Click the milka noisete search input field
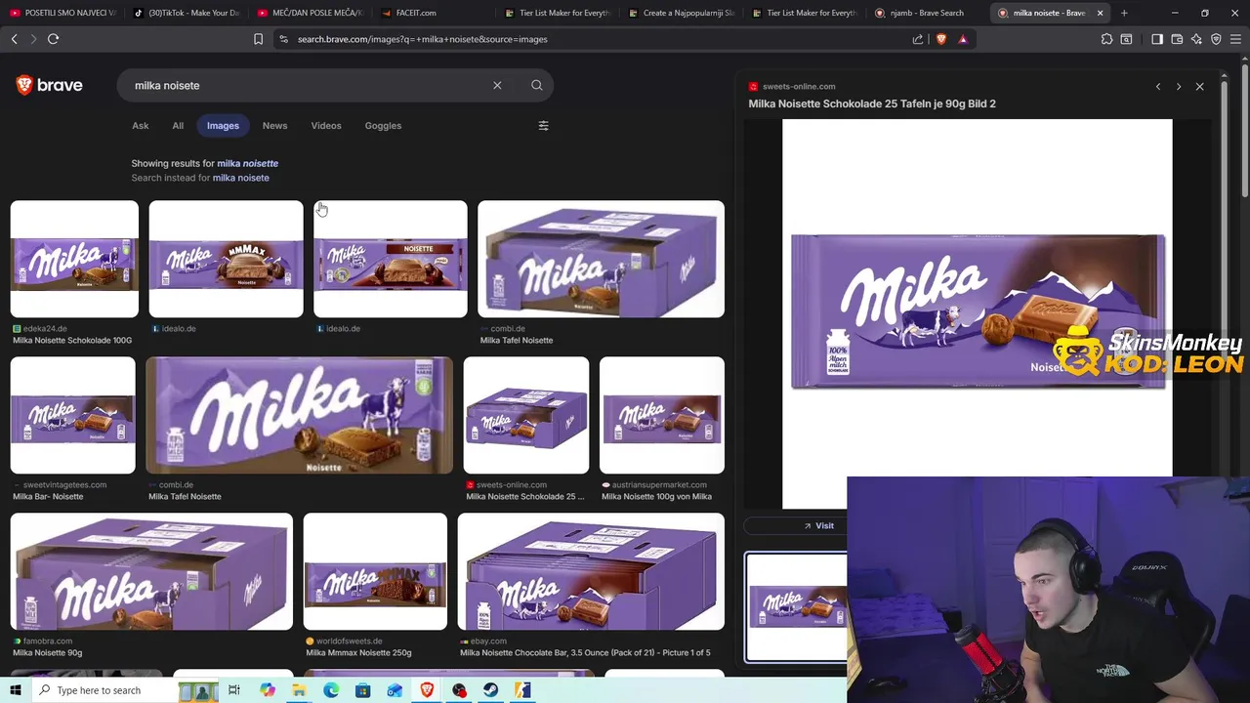The height and width of the screenshot is (703, 1250). click(x=308, y=85)
